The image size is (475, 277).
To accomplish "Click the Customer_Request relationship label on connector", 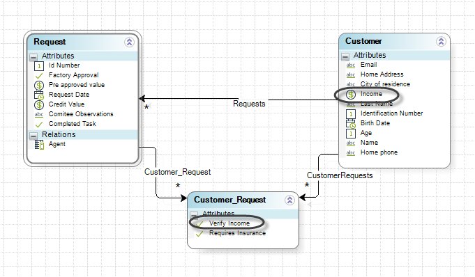I will 178,172.
